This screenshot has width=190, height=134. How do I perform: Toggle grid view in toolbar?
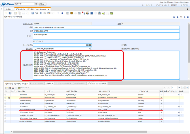(49, 13)
